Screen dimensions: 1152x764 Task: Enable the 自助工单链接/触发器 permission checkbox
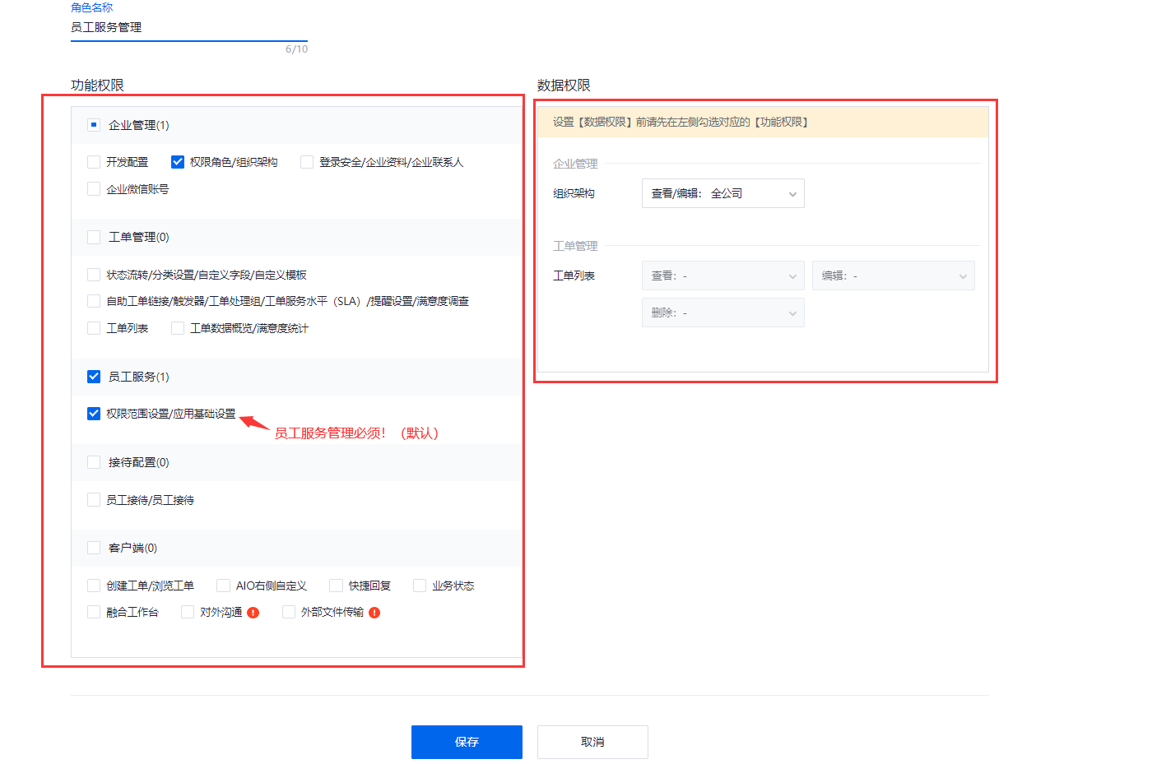[94, 301]
